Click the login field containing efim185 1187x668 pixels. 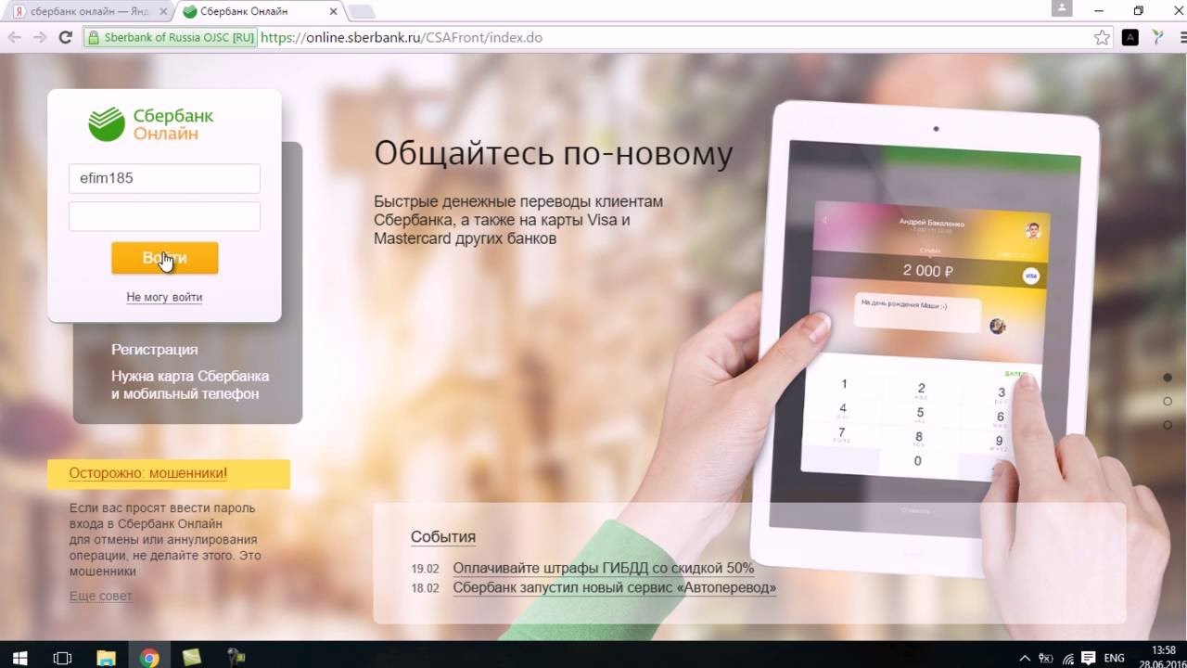point(164,178)
